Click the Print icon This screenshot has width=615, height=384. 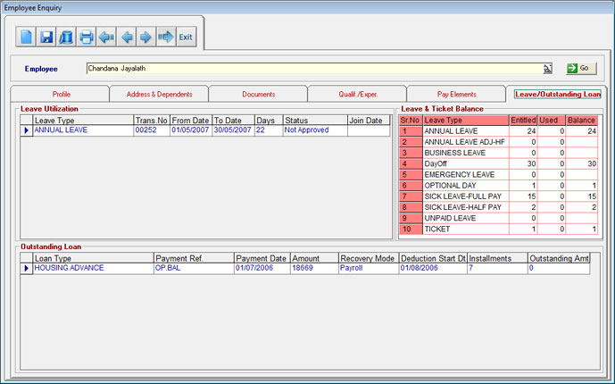point(87,37)
